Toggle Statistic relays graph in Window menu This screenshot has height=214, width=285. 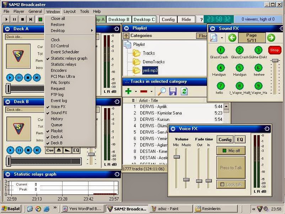pyautogui.click(x=68, y=58)
